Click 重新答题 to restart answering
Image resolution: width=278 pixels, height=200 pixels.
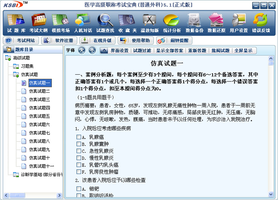197,51
